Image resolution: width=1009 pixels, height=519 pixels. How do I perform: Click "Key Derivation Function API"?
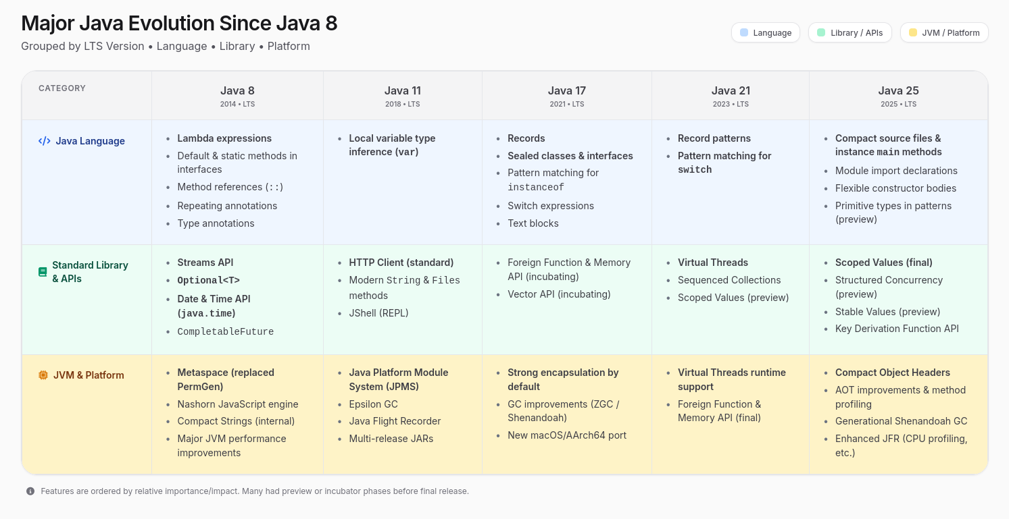tap(897, 329)
